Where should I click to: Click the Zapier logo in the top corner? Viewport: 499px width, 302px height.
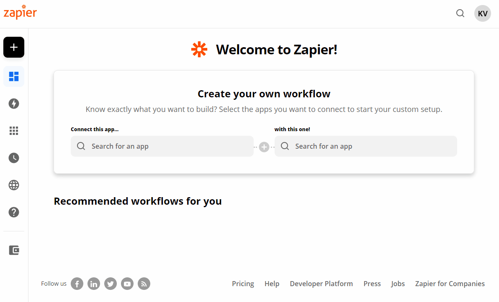click(x=20, y=12)
